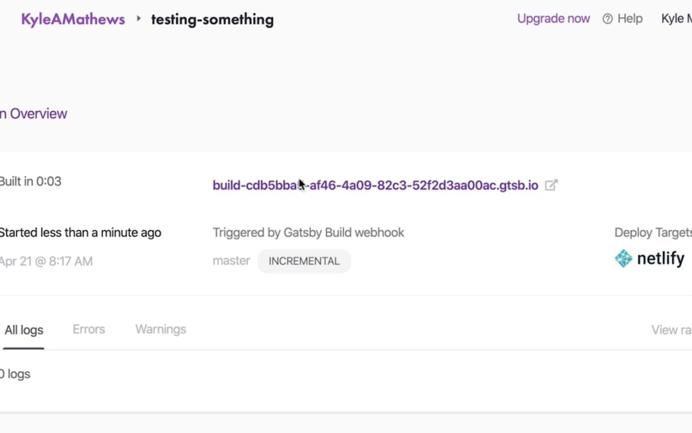Click the Netlify diamond logo icon
Image resolution: width=692 pixels, height=433 pixels.
[x=623, y=258]
